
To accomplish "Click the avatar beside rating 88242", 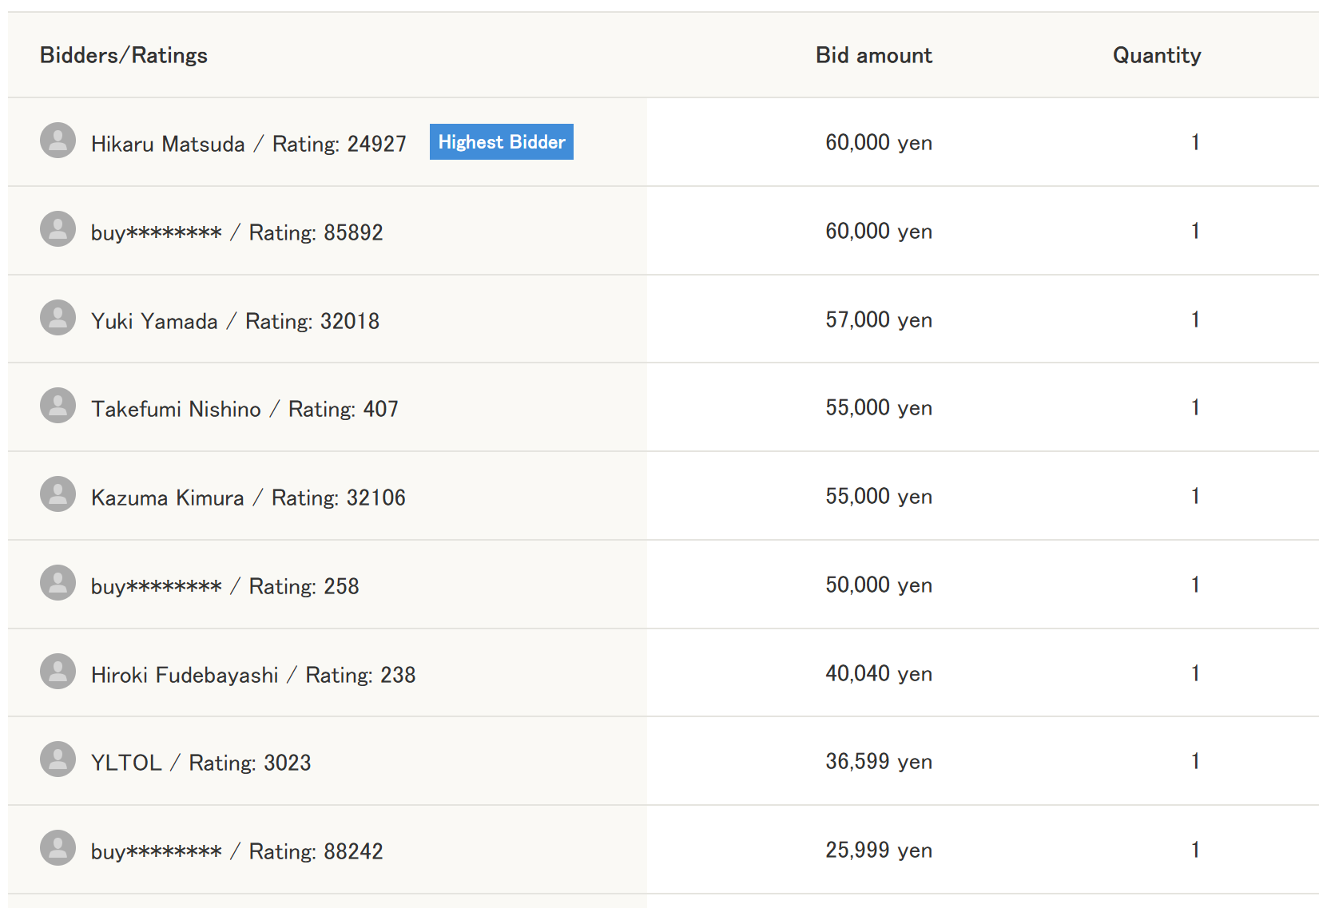I will (x=58, y=848).
